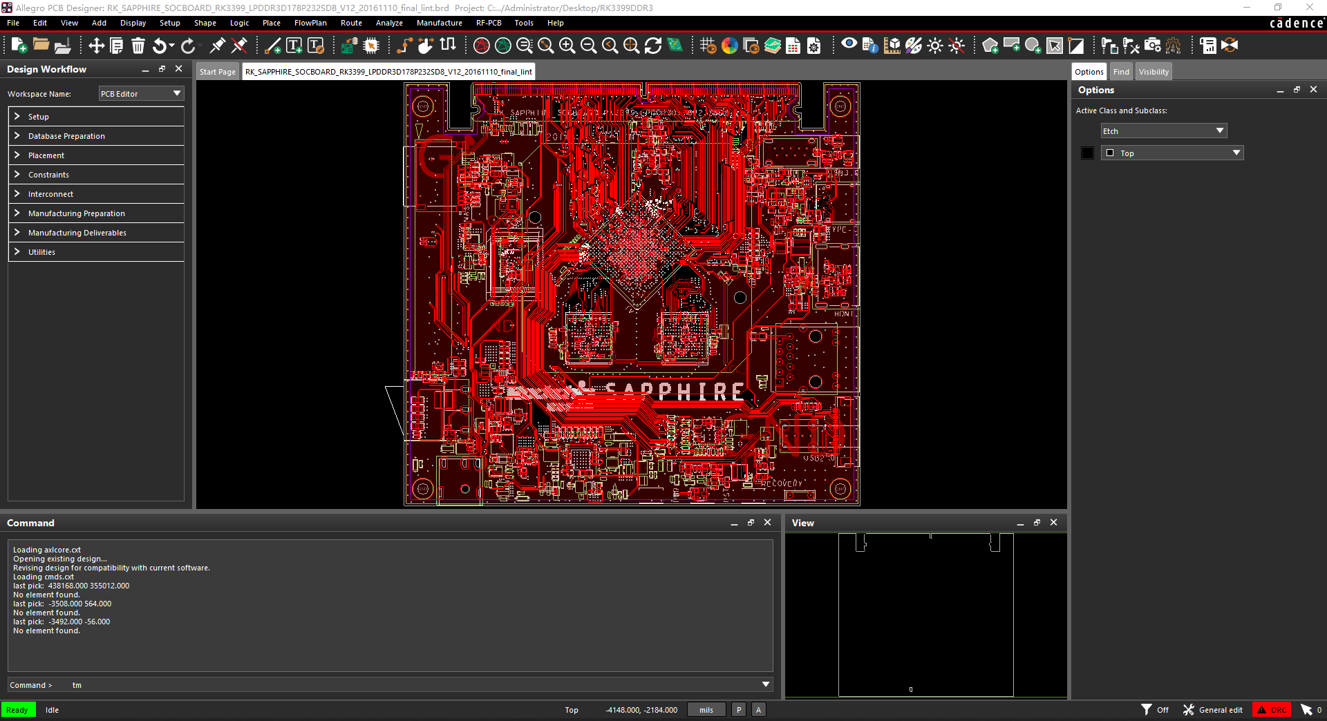1327x721 pixels.
Task: Click the red DRC status indicator
Action: pos(1272,709)
